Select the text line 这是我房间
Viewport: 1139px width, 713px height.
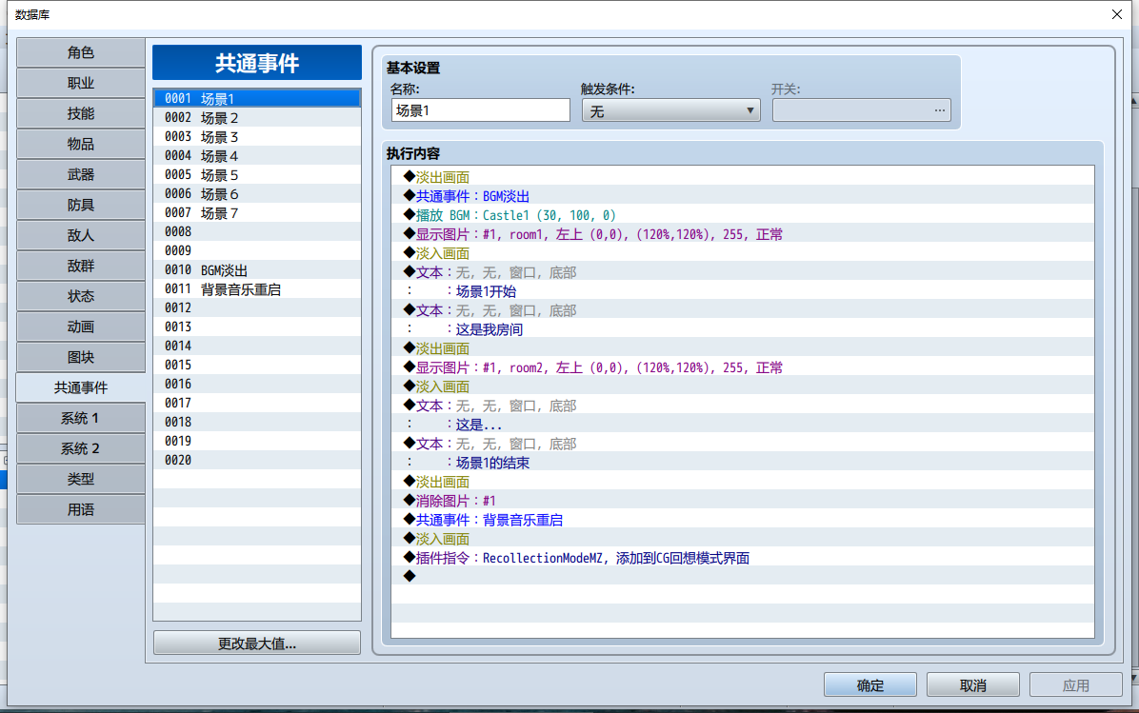point(743,329)
